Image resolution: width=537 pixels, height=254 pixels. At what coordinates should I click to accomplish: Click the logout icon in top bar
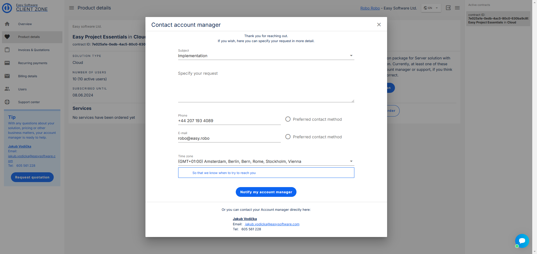[x=448, y=8]
